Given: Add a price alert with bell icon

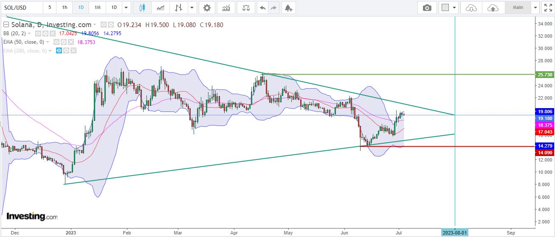Looking at the screenshot, I should [288, 8].
